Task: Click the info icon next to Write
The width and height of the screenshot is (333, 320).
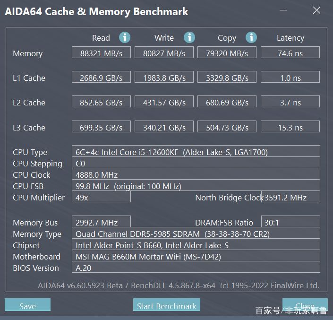Action: (189, 38)
